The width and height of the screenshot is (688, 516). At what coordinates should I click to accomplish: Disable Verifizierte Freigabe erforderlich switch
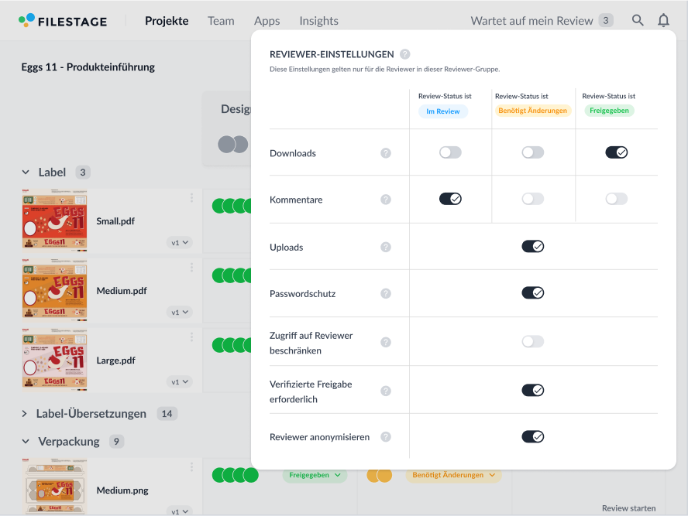[533, 390]
